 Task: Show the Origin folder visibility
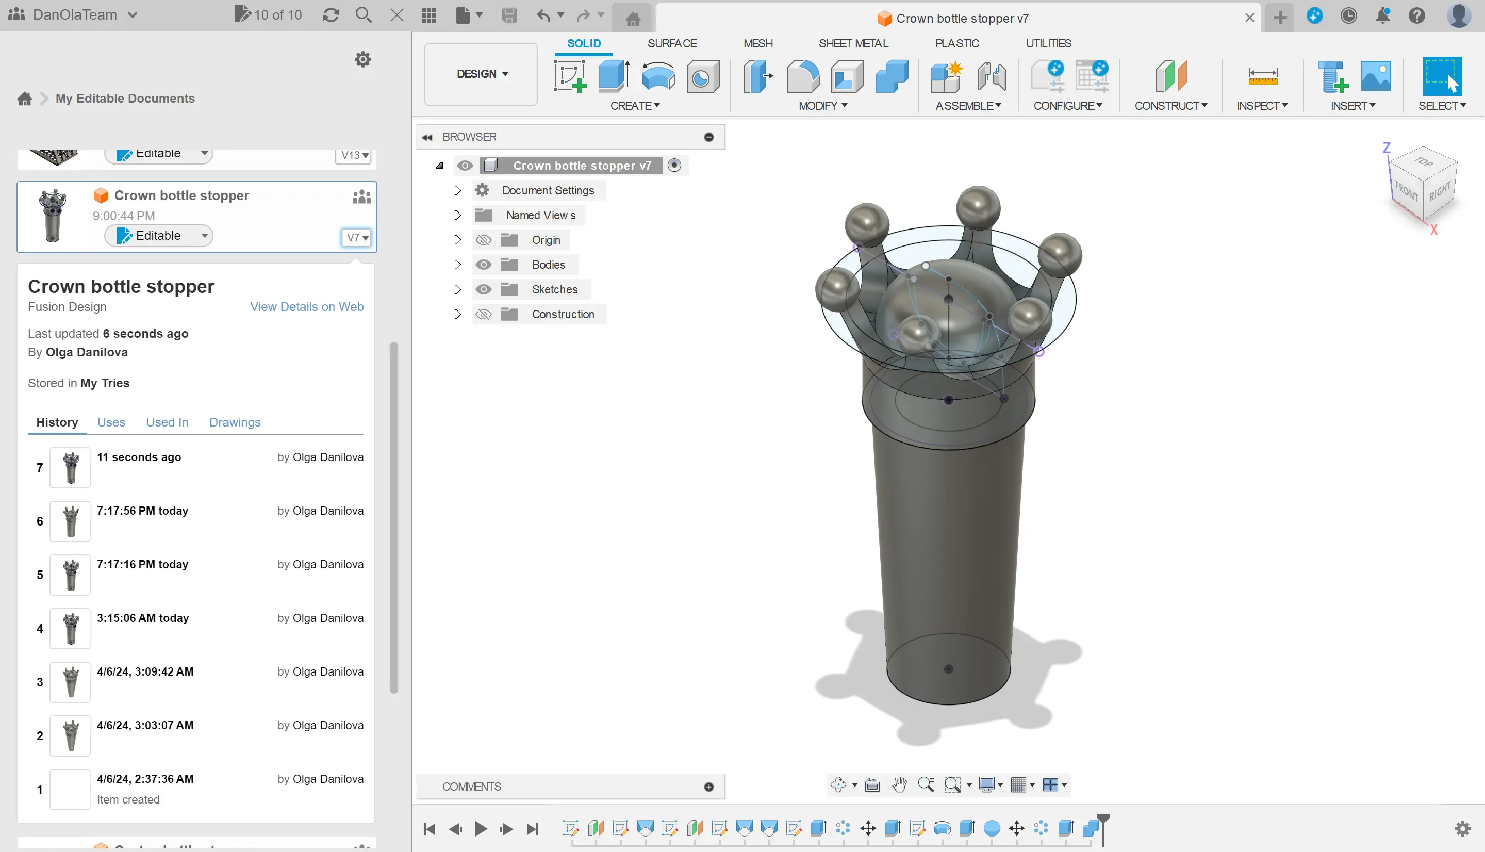(483, 240)
